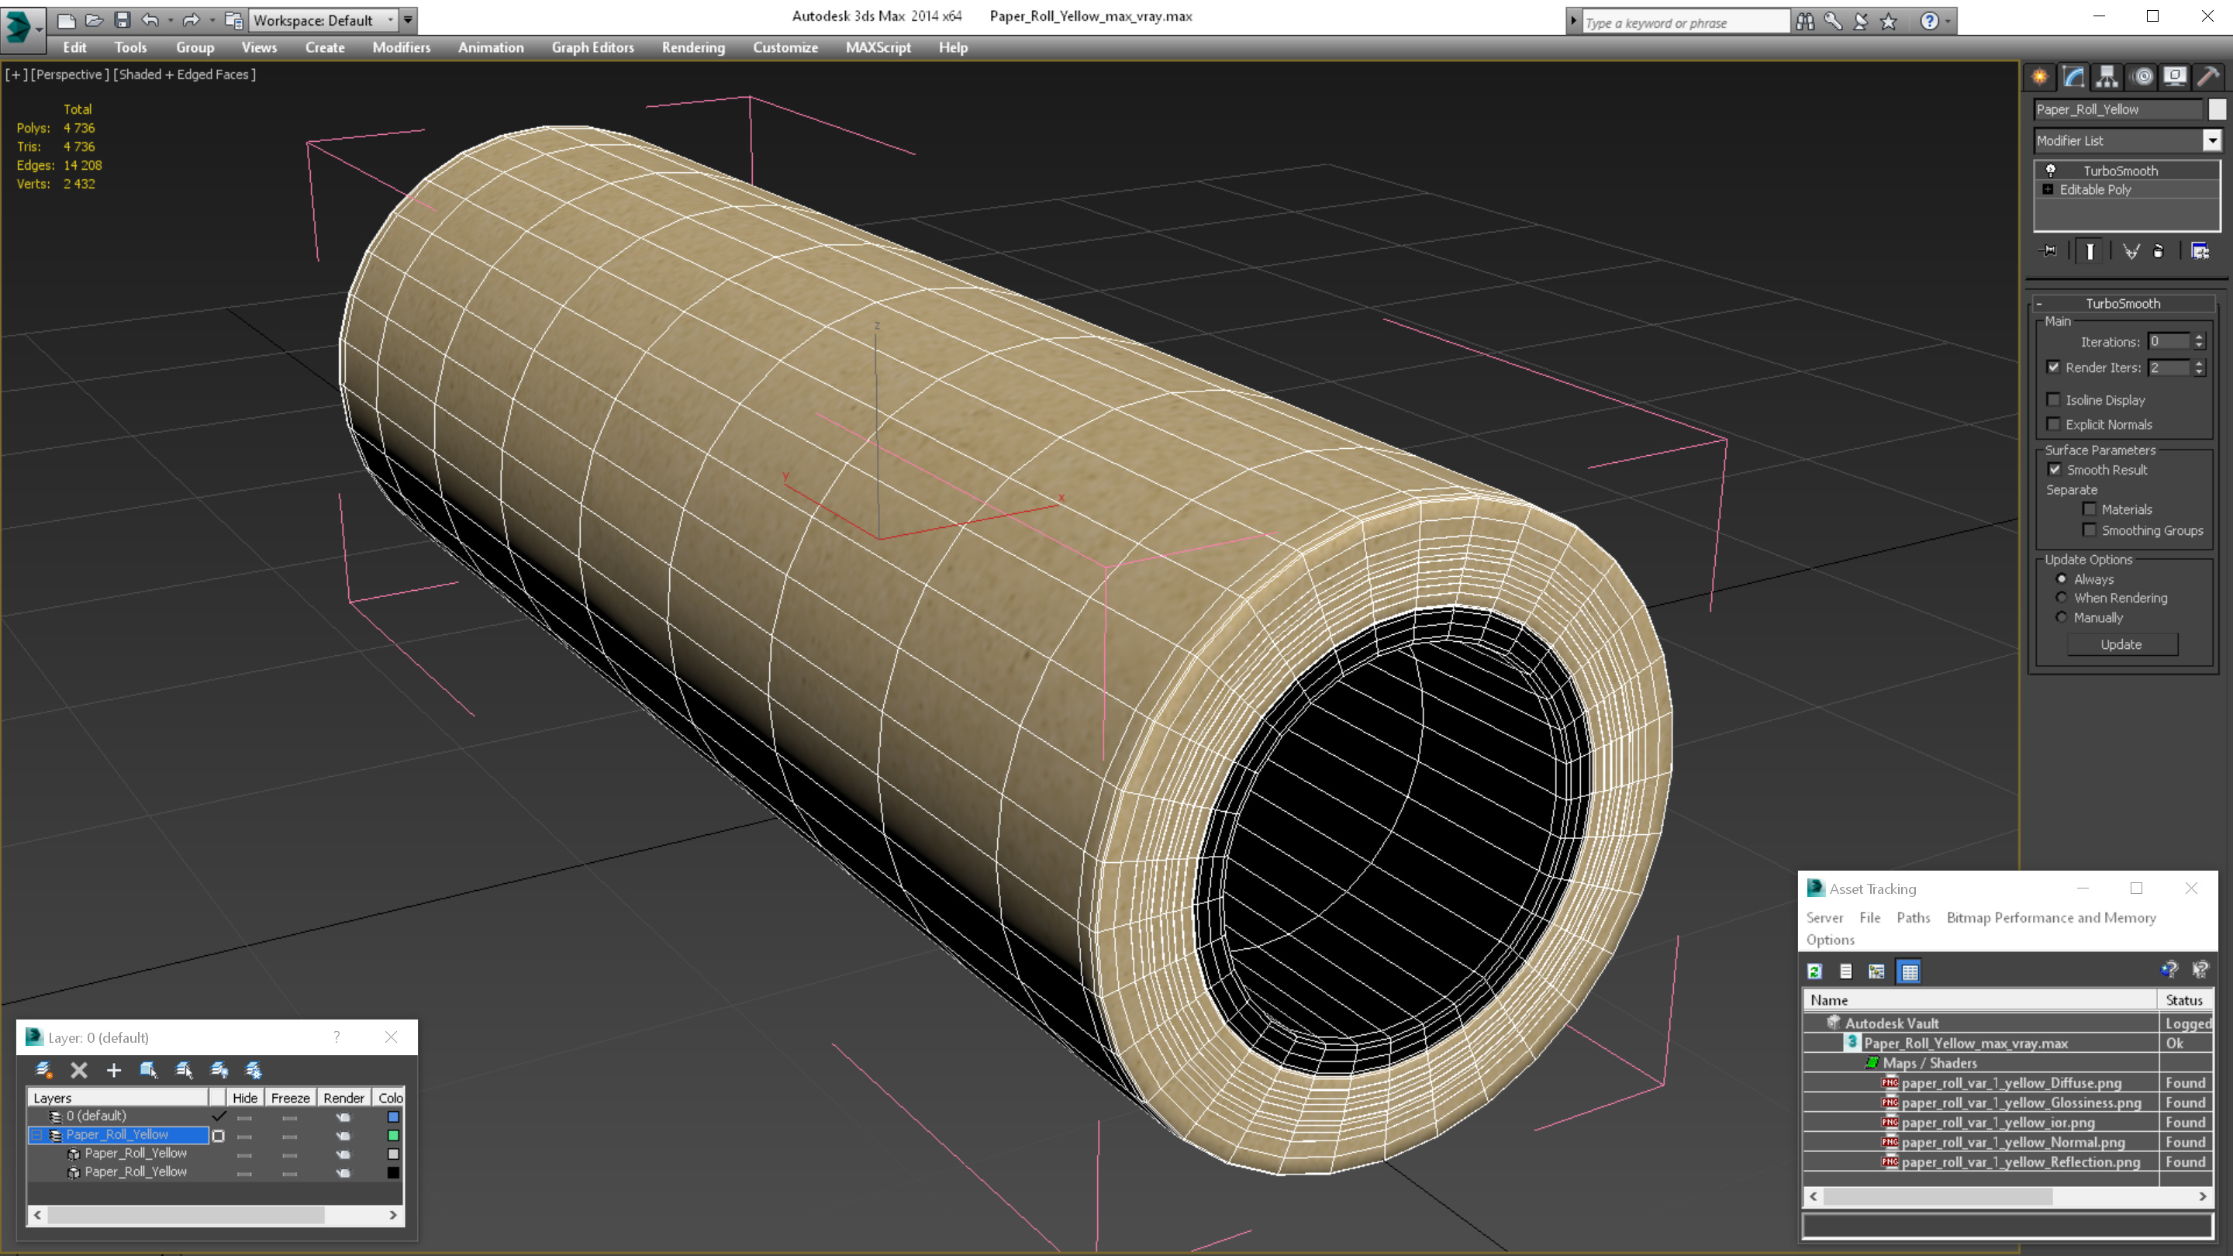This screenshot has height=1256, width=2233.
Task: Open the Motion command panel tab
Action: coord(2142,78)
